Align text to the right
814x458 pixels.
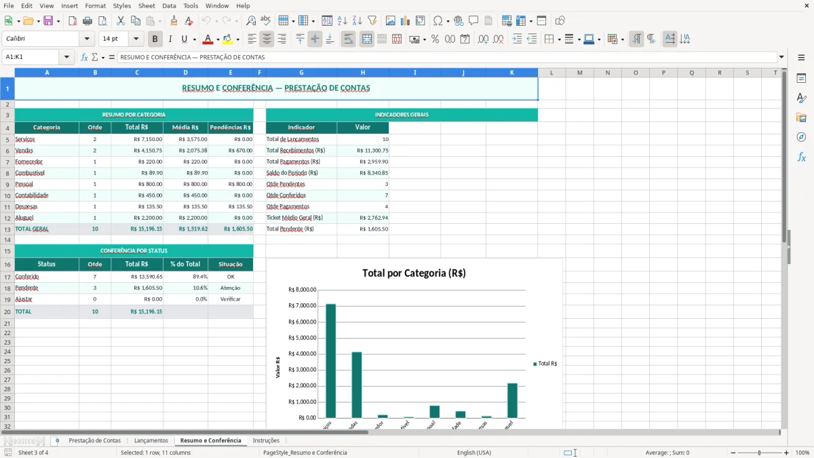282,39
